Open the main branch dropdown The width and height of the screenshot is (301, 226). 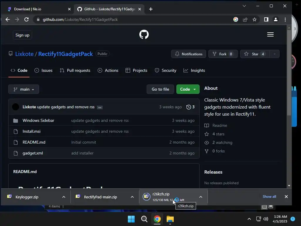[24, 89]
